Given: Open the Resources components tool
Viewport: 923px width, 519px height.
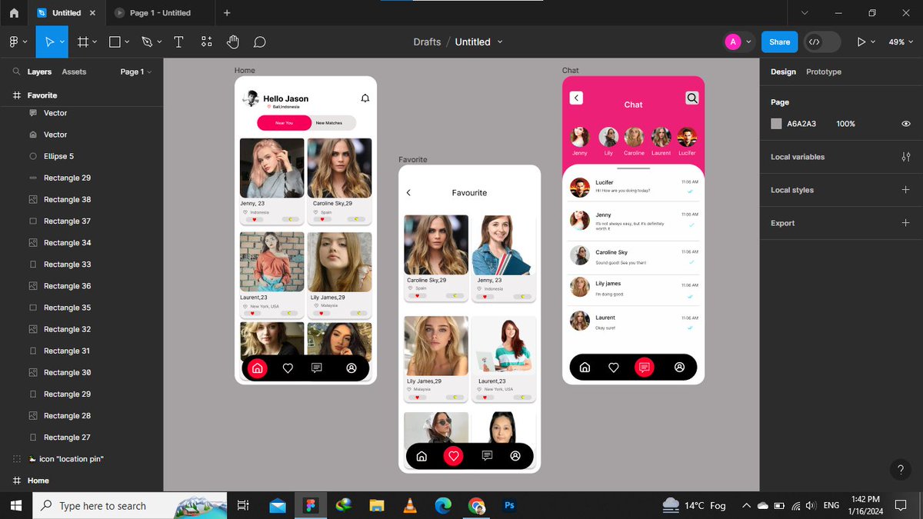Looking at the screenshot, I should click(x=206, y=42).
